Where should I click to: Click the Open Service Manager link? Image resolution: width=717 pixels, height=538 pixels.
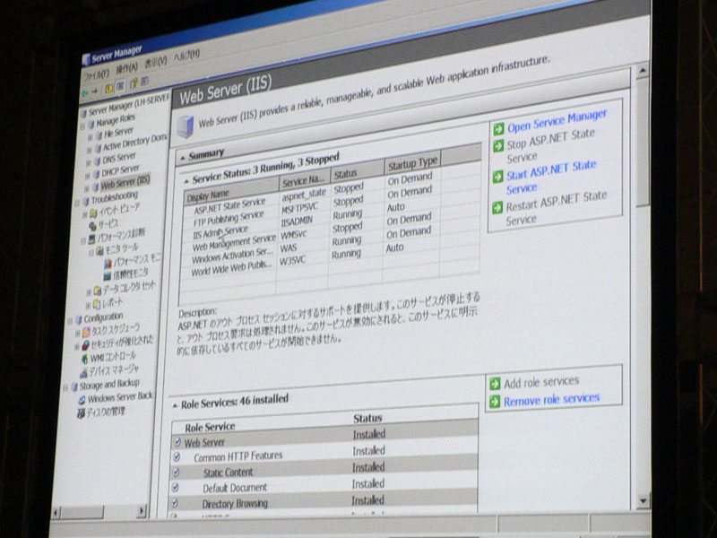pos(557,120)
